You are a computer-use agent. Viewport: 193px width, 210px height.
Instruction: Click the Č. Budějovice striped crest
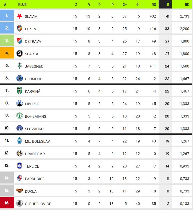coord(19,203)
